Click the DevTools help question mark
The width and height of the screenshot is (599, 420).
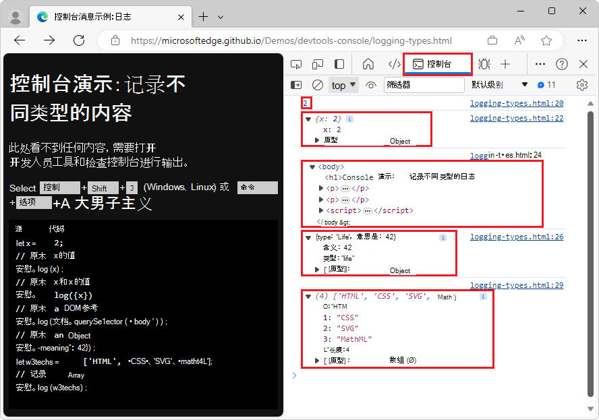[x=562, y=63]
